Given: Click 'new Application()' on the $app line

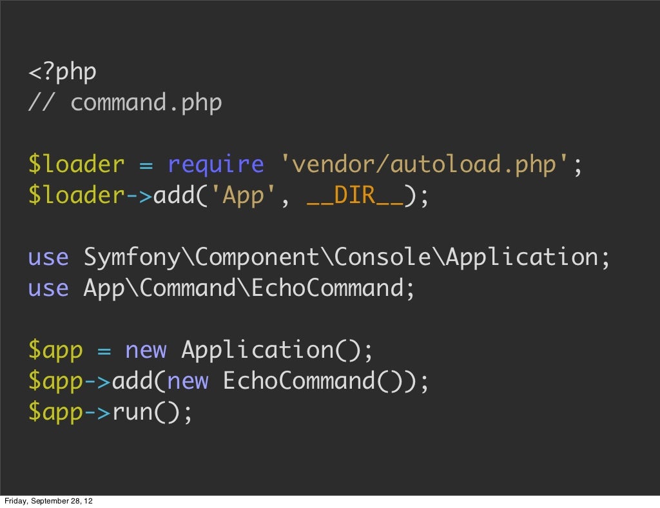Looking at the screenshot, I should [243, 351].
